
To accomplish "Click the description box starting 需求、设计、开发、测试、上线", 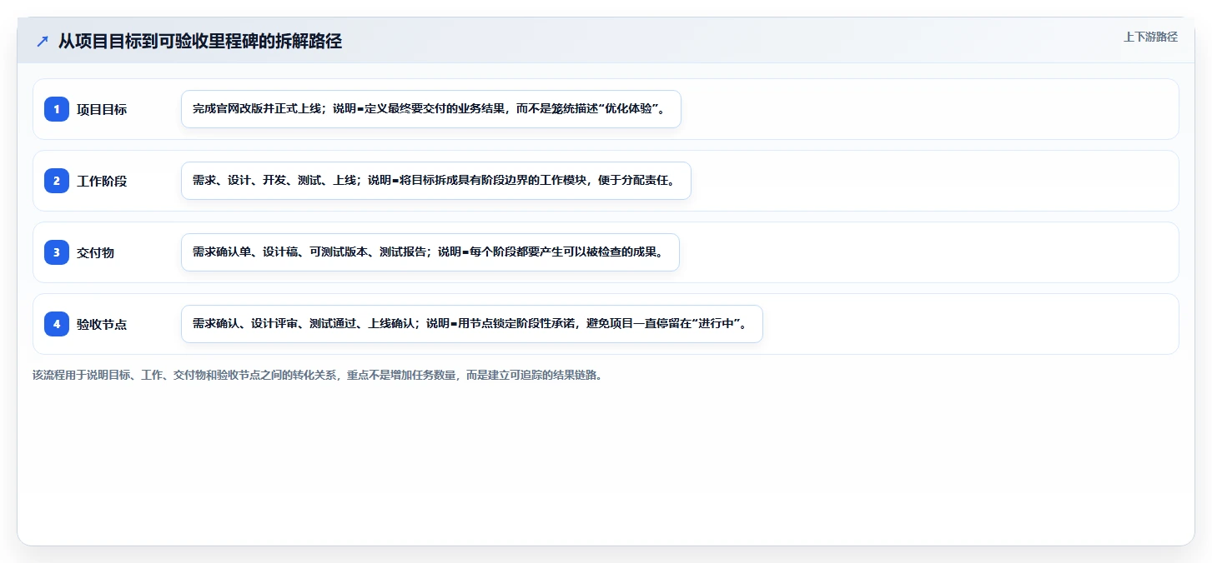I will click(x=436, y=181).
